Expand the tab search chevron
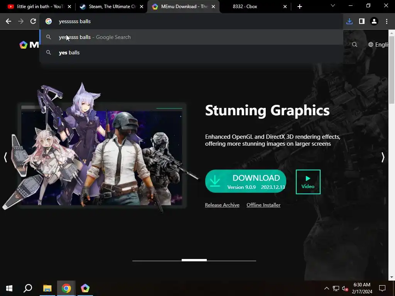The width and height of the screenshot is (395, 296). pos(333,5)
